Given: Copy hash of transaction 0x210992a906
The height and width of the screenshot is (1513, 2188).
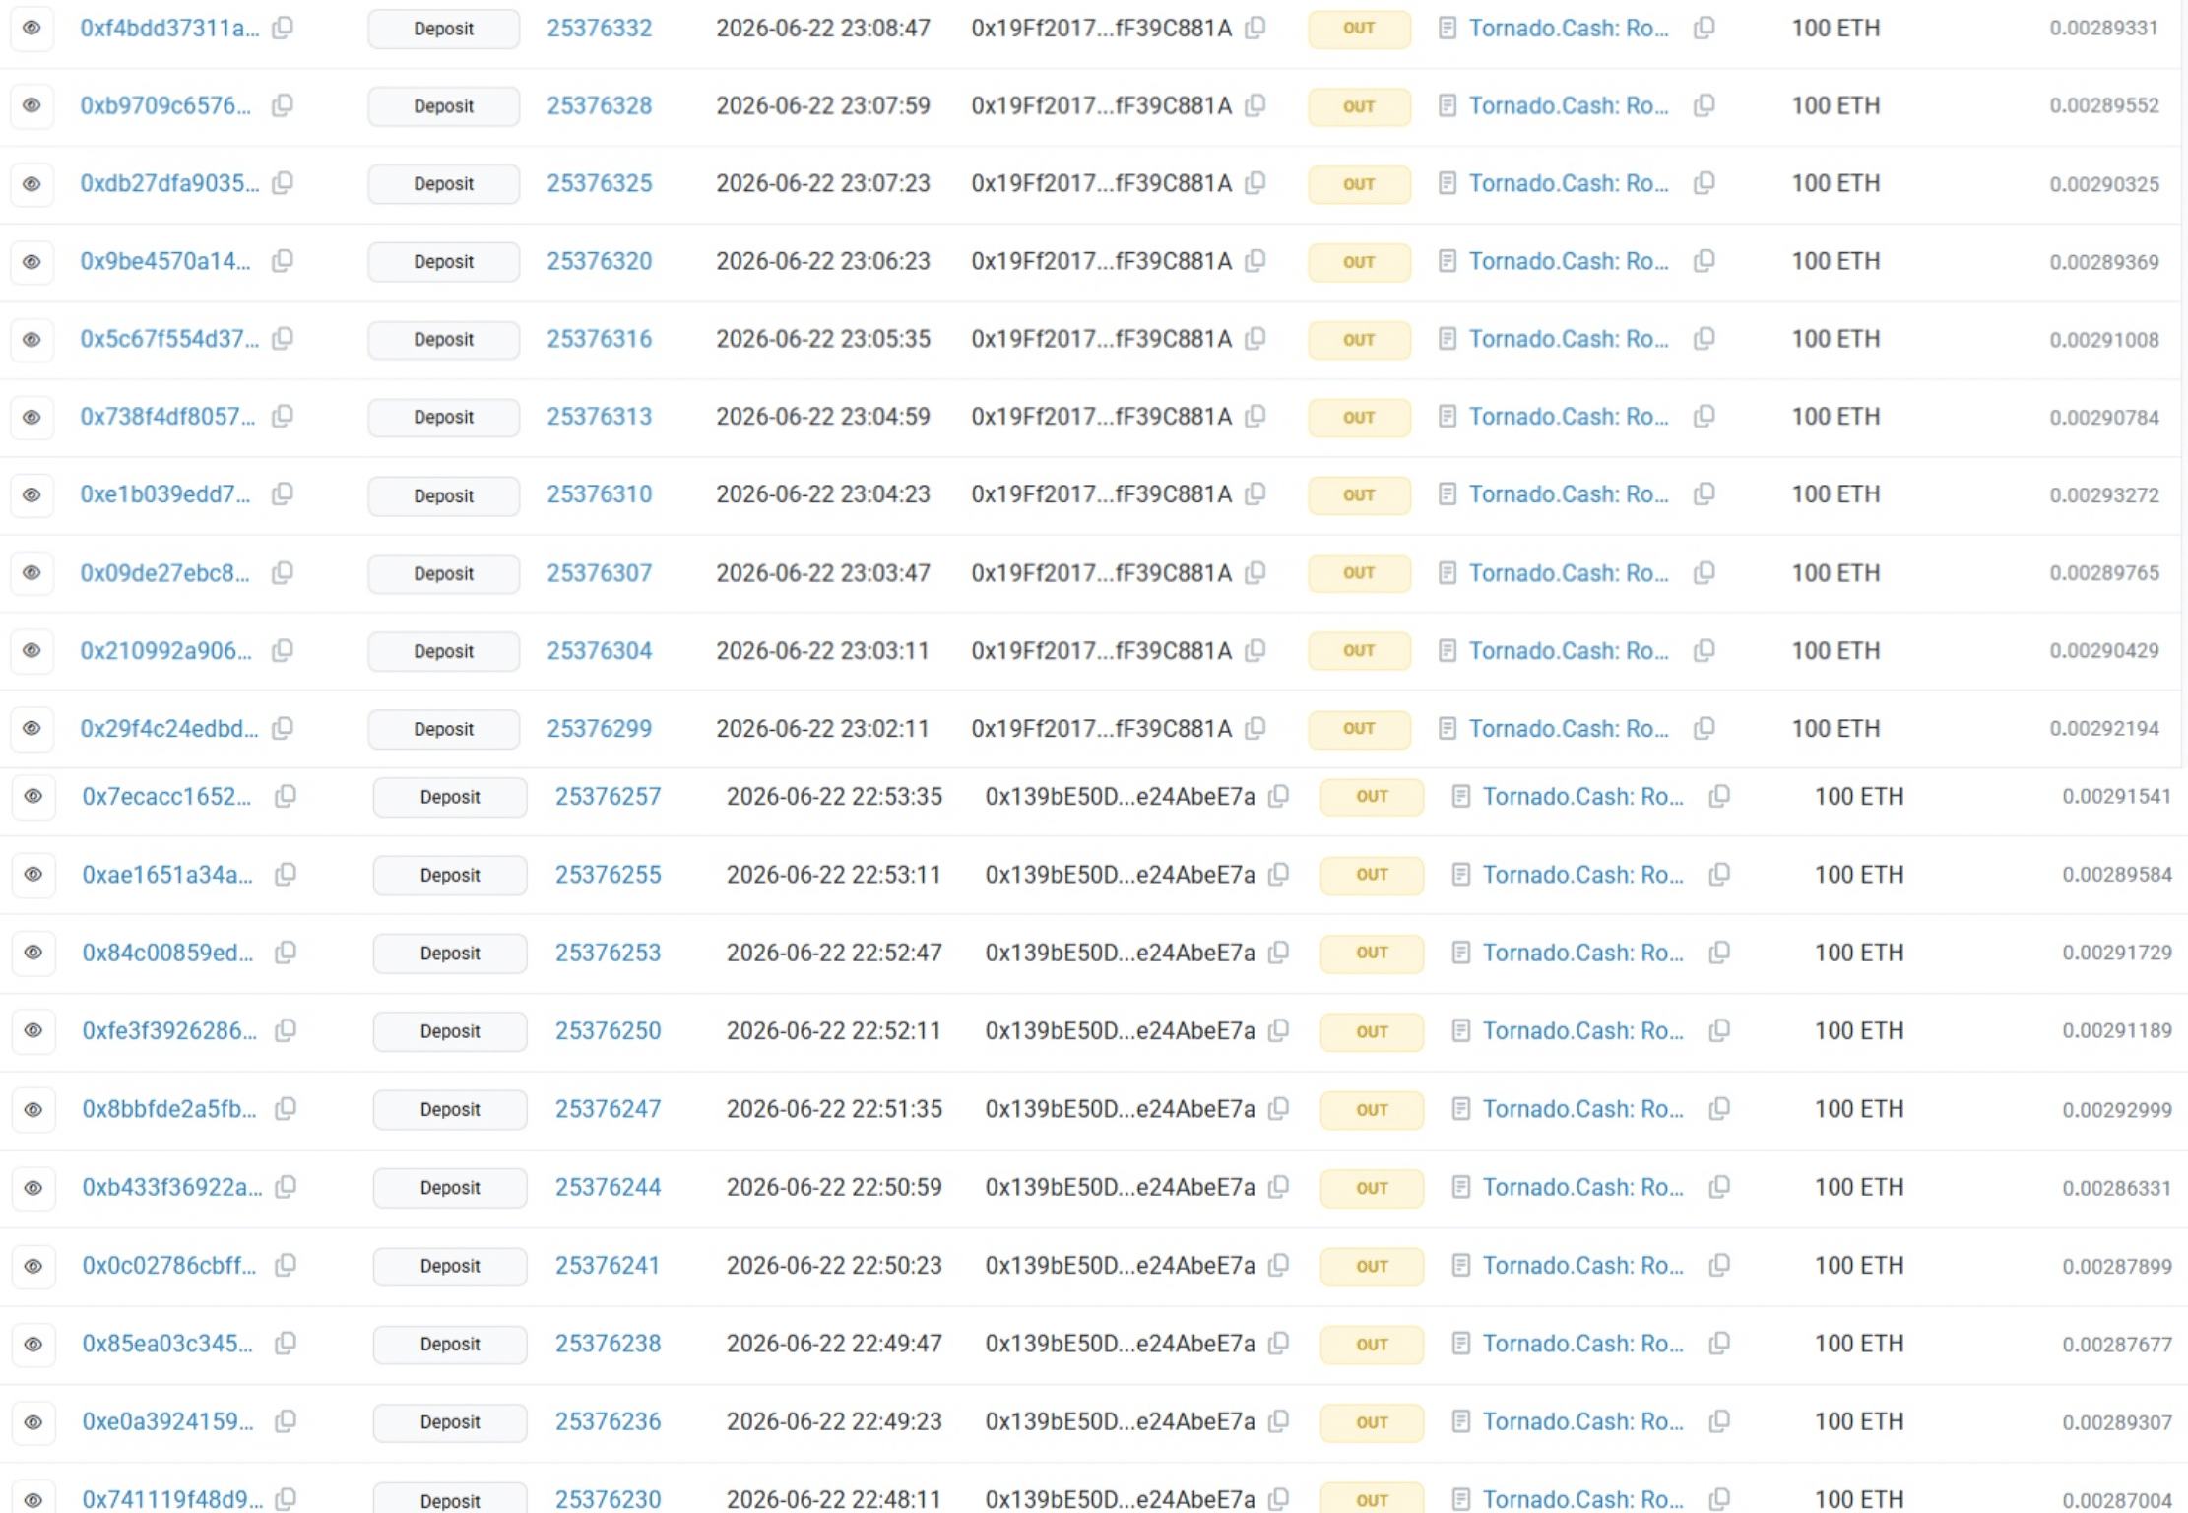Looking at the screenshot, I should point(283,651).
